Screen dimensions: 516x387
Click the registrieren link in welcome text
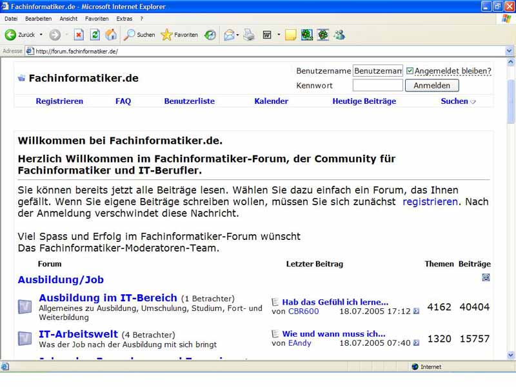point(430,201)
